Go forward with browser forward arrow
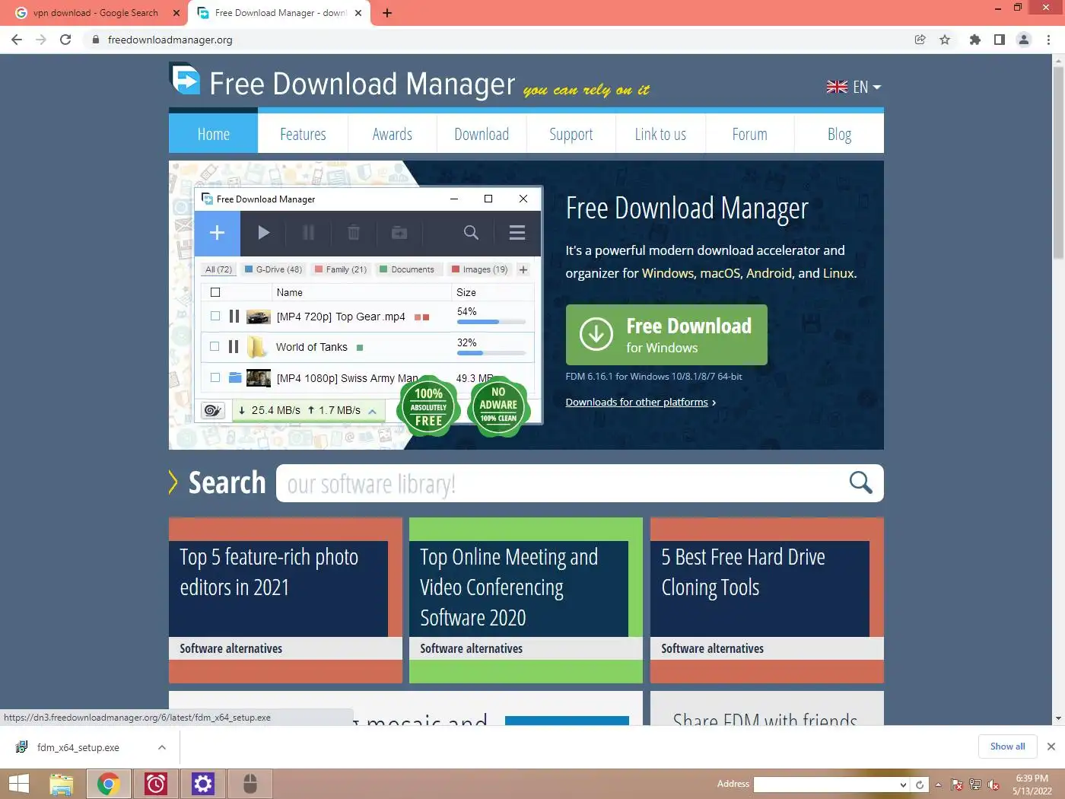 (x=41, y=40)
